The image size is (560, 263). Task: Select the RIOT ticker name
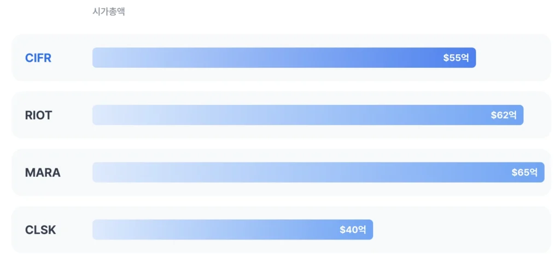pyautogui.click(x=39, y=115)
